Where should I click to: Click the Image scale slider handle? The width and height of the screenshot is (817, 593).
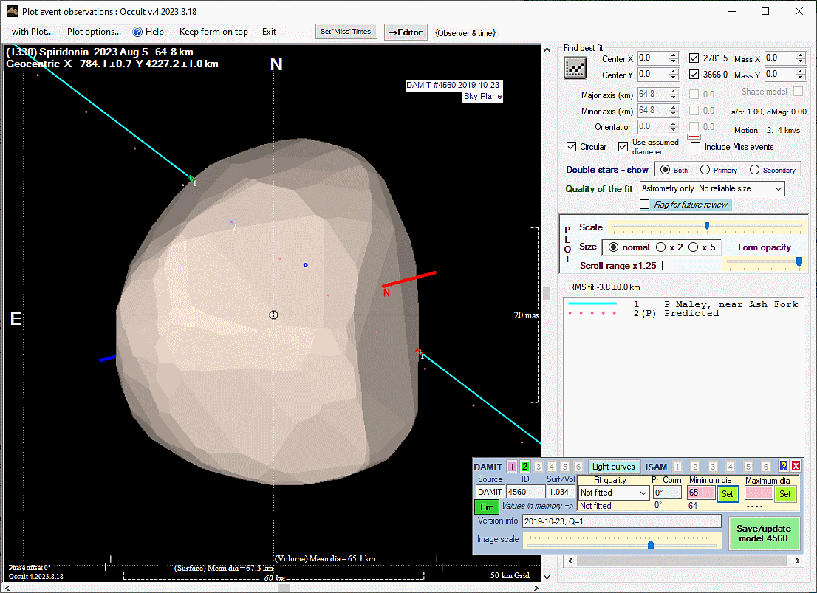click(x=651, y=545)
